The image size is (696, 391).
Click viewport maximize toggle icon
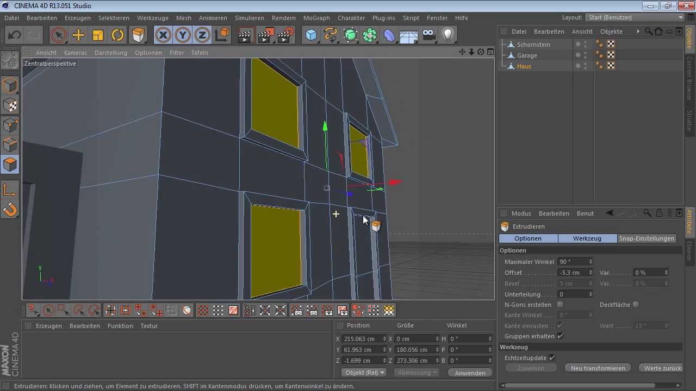(490, 52)
